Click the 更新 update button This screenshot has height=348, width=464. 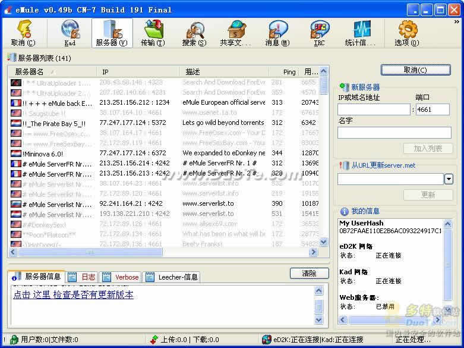tap(428, 195)
